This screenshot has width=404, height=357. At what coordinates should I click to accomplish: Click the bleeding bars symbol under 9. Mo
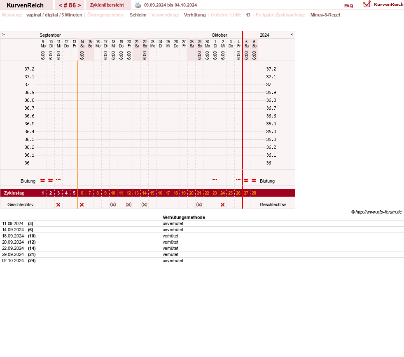click(43, 180)
